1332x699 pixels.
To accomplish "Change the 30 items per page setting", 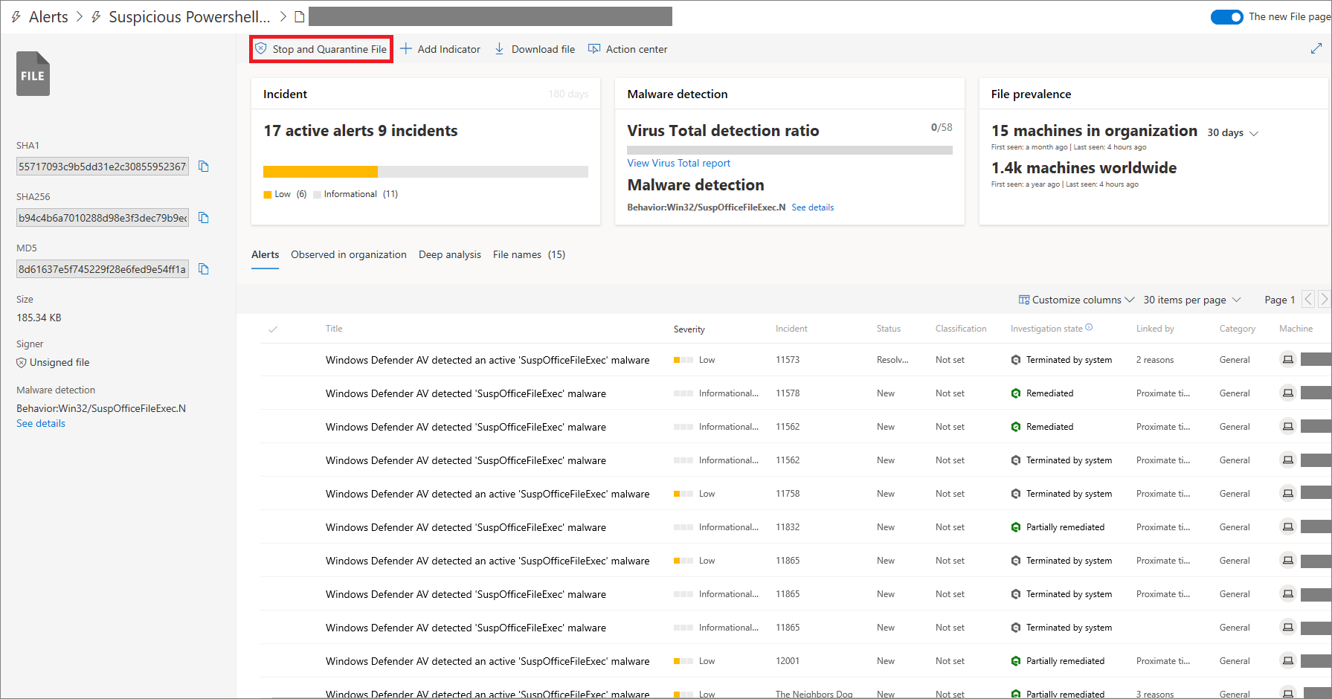I will (x=1191, y=300).
